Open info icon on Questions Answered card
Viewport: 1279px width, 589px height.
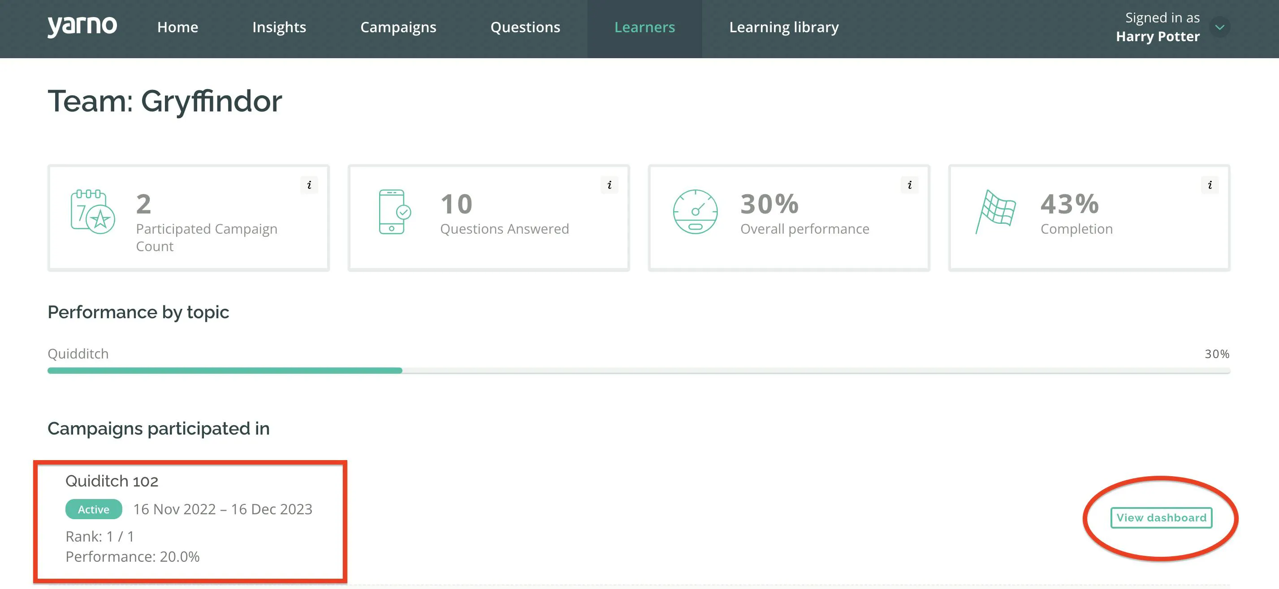pyautogui.click(x=609, y=185)
